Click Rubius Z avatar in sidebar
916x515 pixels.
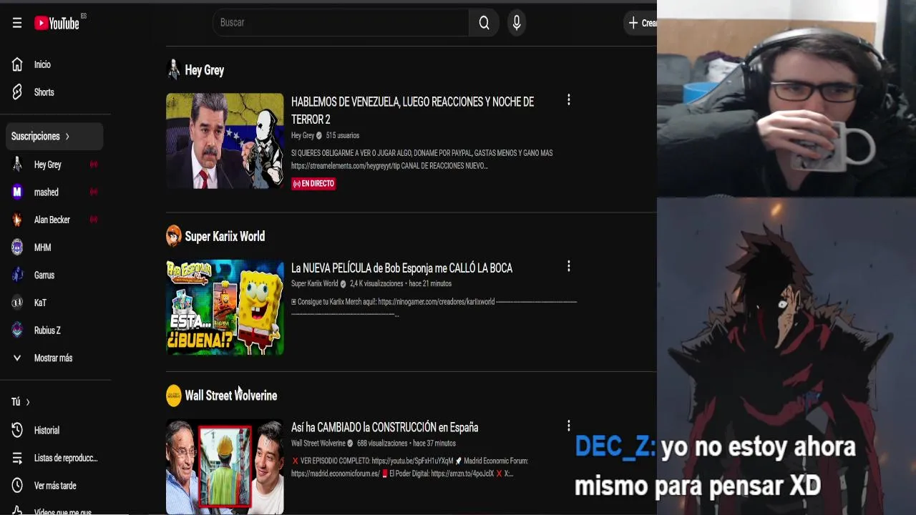coord(17,330)
